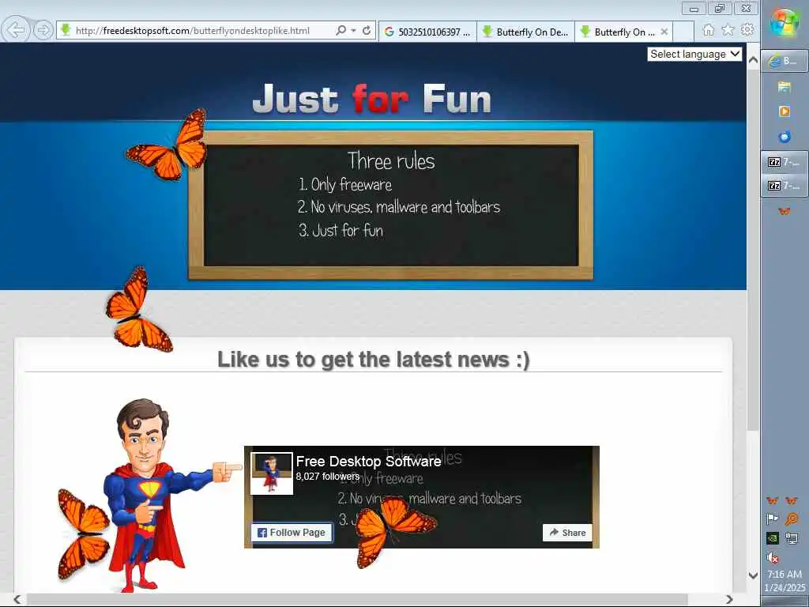Click the left butterfly system tray icon
Screen dimensions: 809x607
point(773,500)
